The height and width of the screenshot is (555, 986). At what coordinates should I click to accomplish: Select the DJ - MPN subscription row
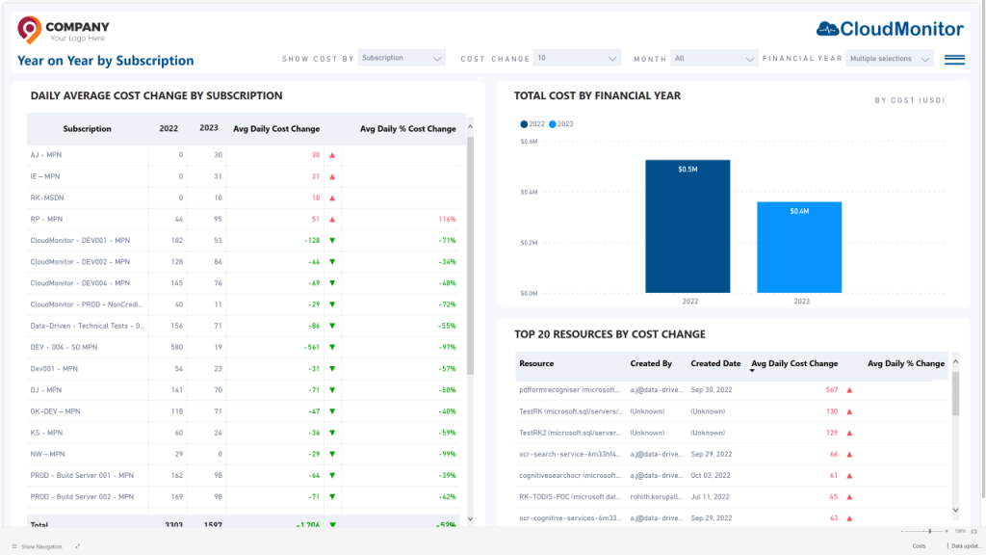pyautogui.click(x=244, y=390)
